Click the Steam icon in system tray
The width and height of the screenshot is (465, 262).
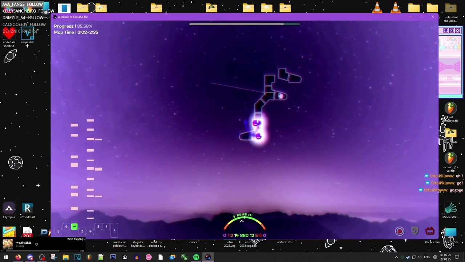coord(408,257)
